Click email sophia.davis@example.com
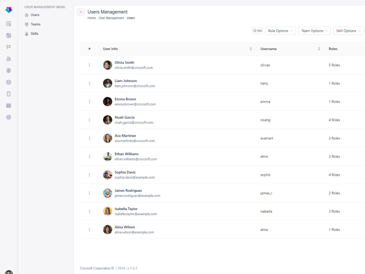Image resolution: width=365 pixels, height=274 pixels. 135,178
